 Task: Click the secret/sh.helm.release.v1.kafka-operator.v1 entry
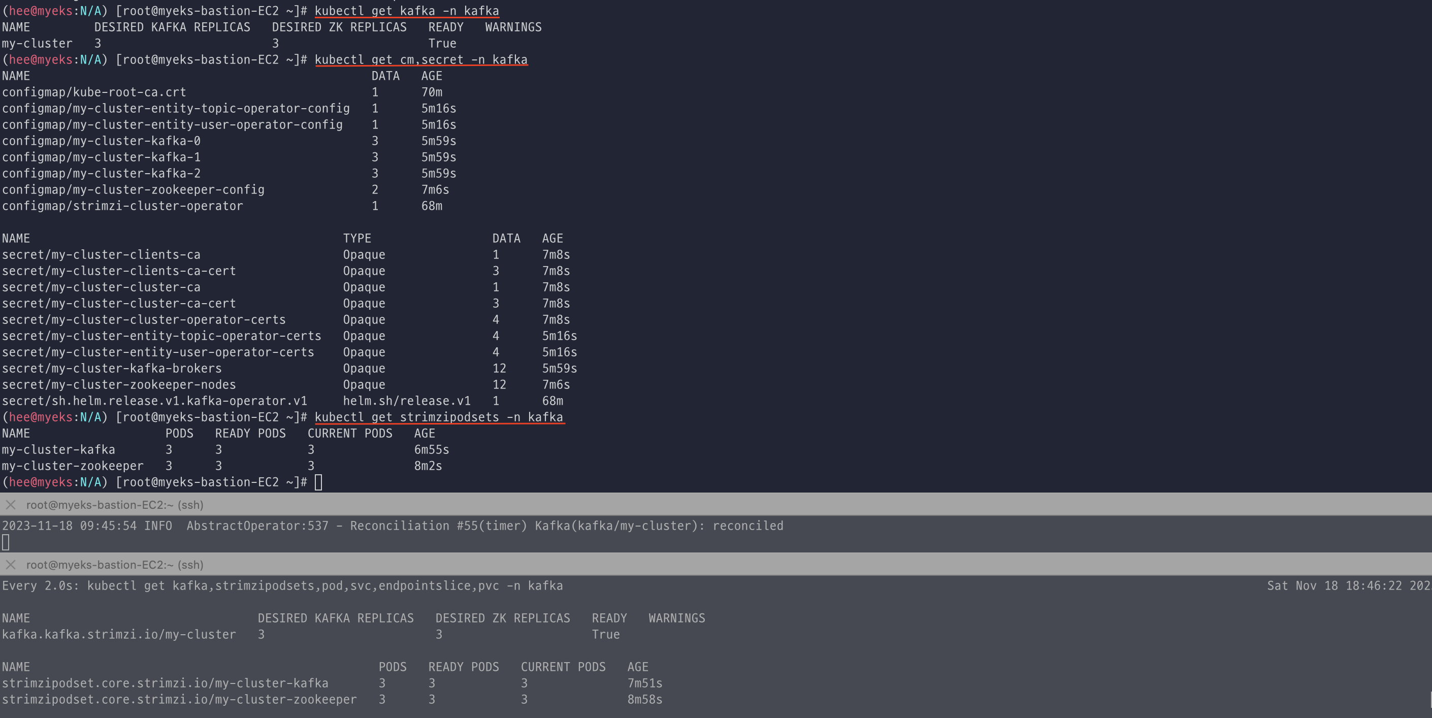(154, 401)
